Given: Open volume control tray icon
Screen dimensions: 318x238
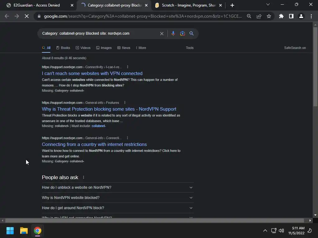Looking at the screenshot, I should pos(281,231).
